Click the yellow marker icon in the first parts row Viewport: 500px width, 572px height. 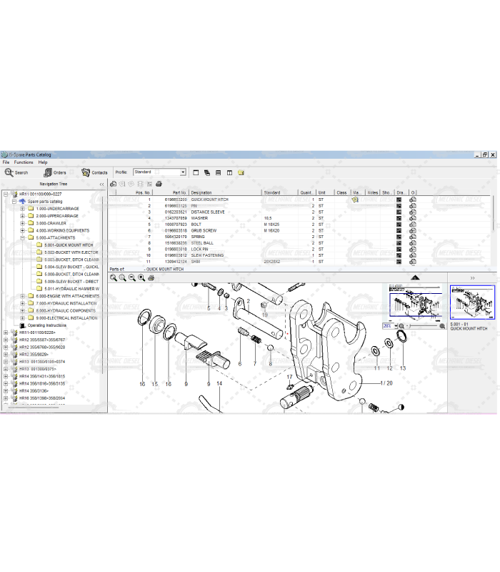pyautogui.click(x=355, y=200)
